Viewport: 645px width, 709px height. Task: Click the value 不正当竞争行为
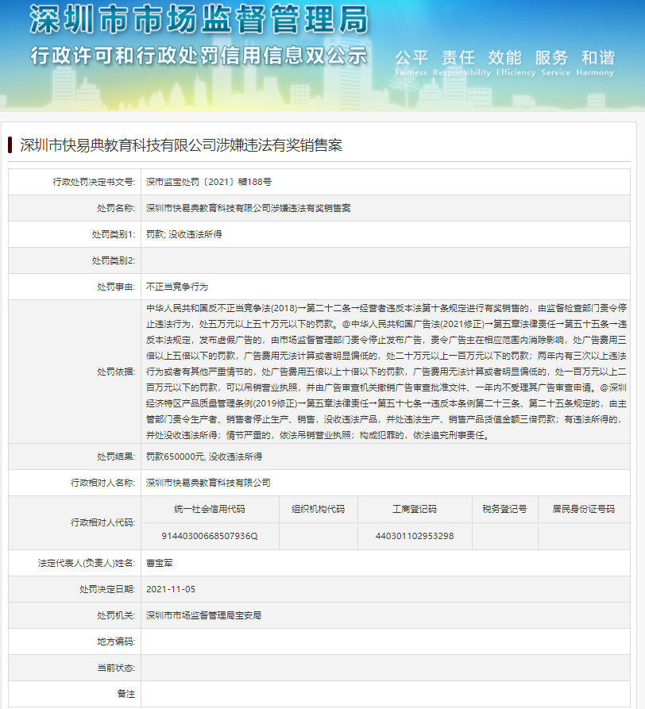click(177, 287)
